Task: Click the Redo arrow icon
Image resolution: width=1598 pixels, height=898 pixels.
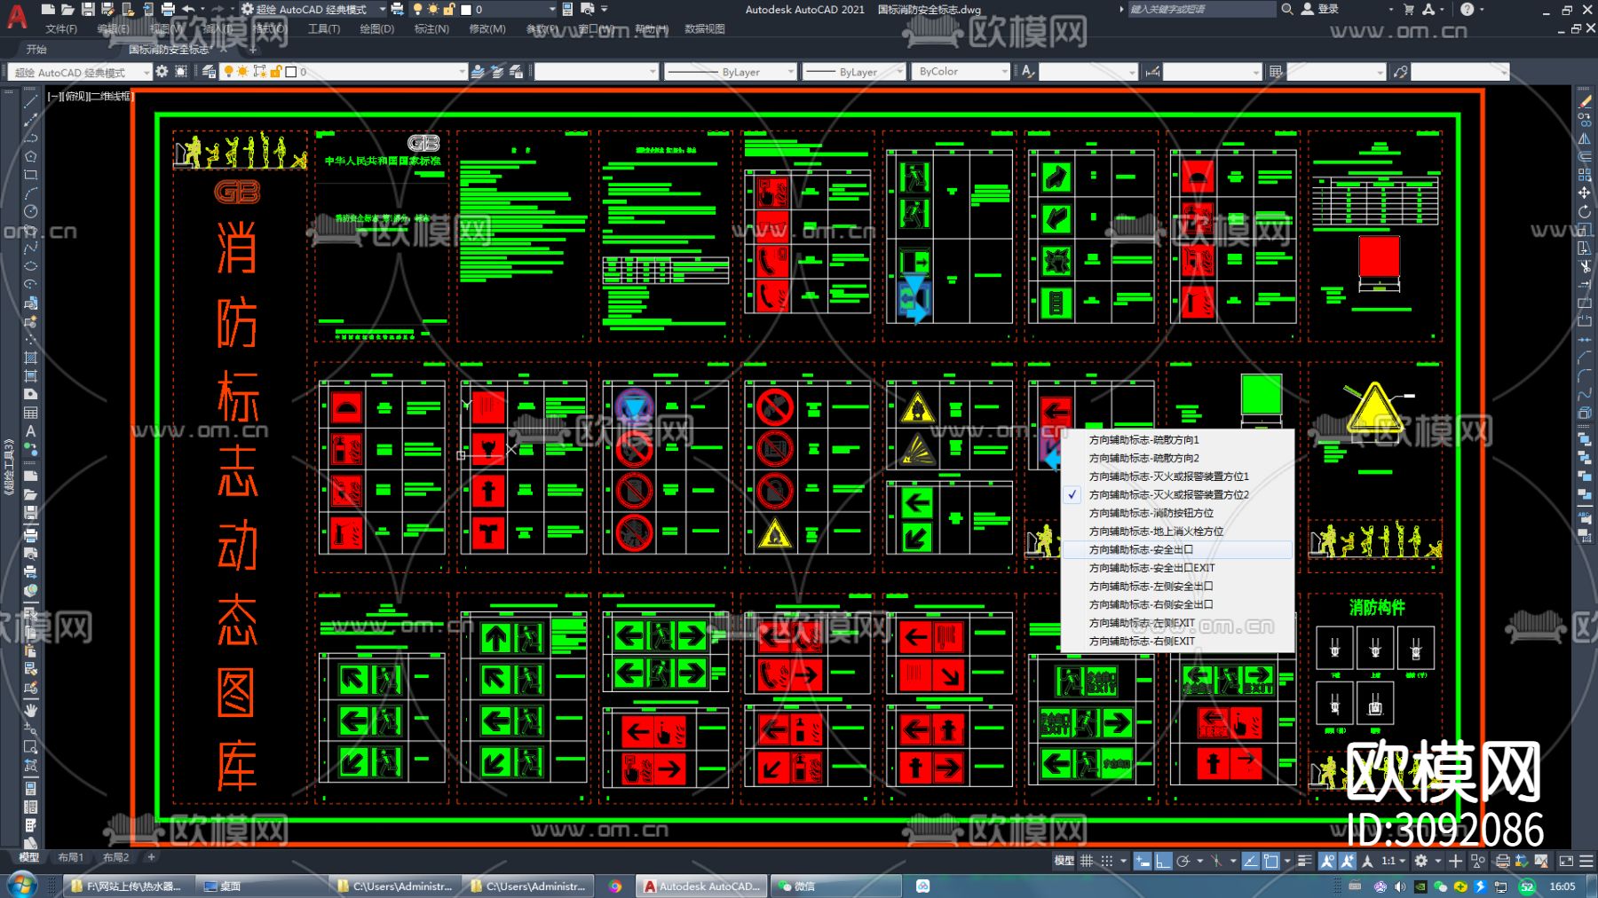Action: (x=218, y=9)
